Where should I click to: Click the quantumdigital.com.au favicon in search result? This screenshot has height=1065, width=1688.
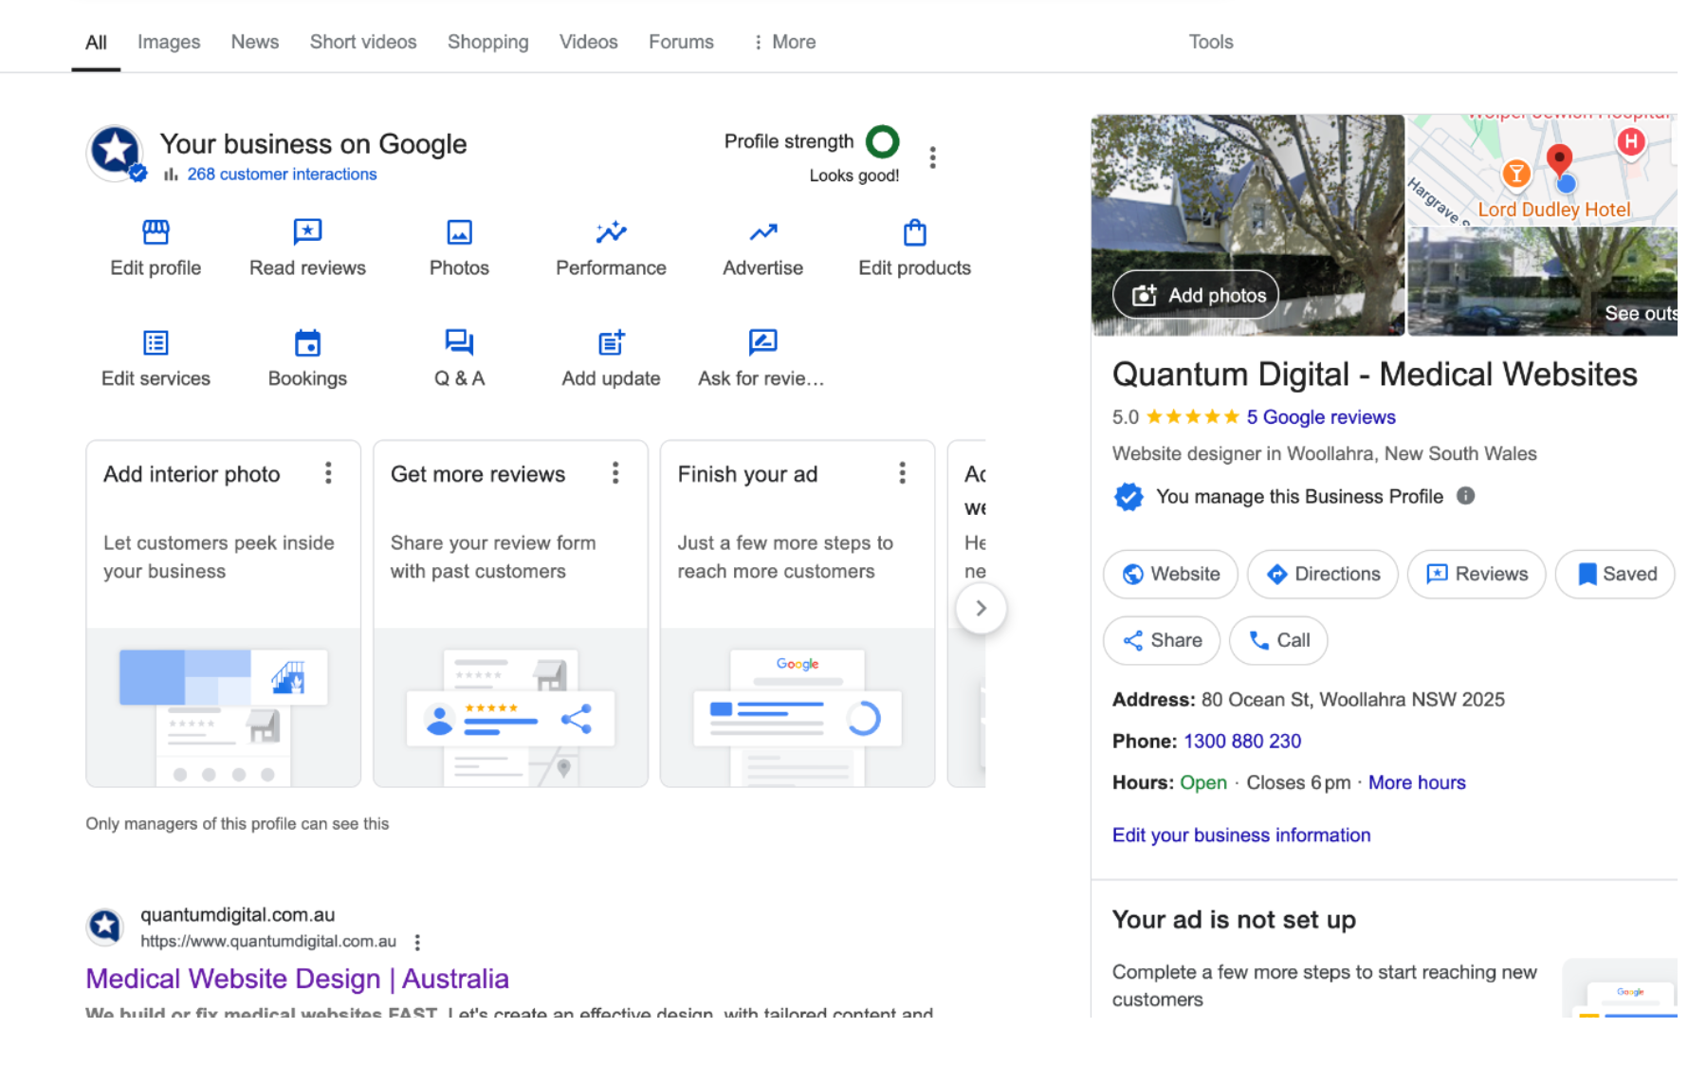coord(104,927)
